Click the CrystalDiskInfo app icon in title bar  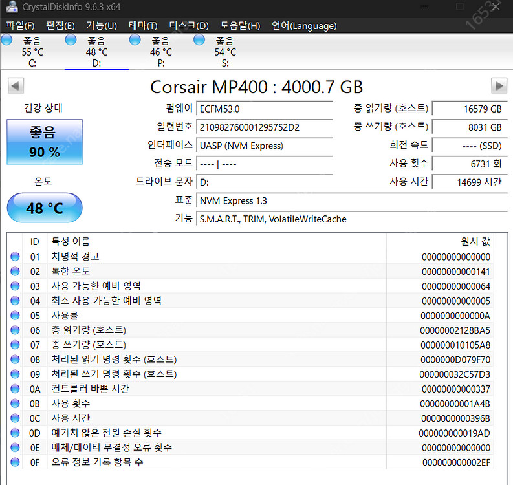12,6
